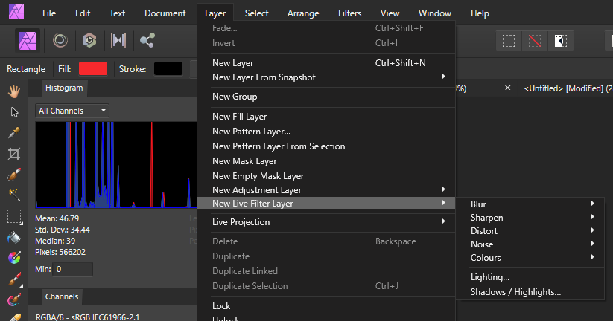The height and width of the screenshot is (321, 613).
Task: Click the Affinity Photo app logo
Action: tap(16, 11)
